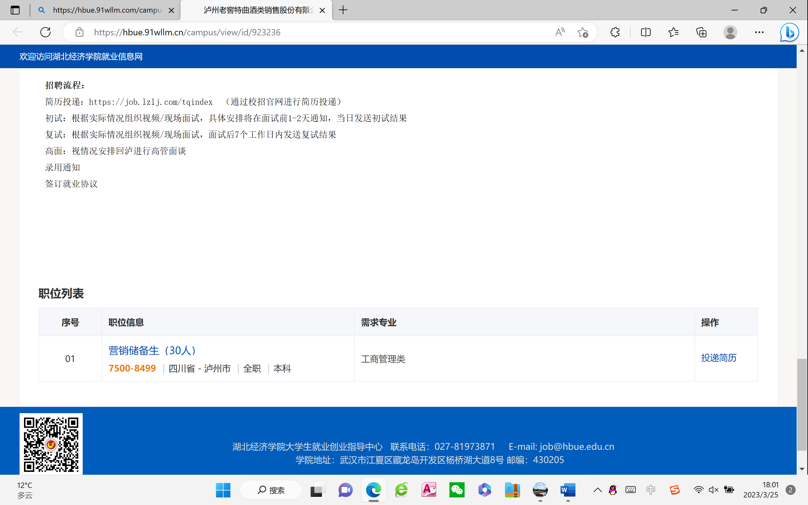Click the browser refresh icon
Viewport: 808px width, 505px height.
pyautogui.click(x=45, y=32)
